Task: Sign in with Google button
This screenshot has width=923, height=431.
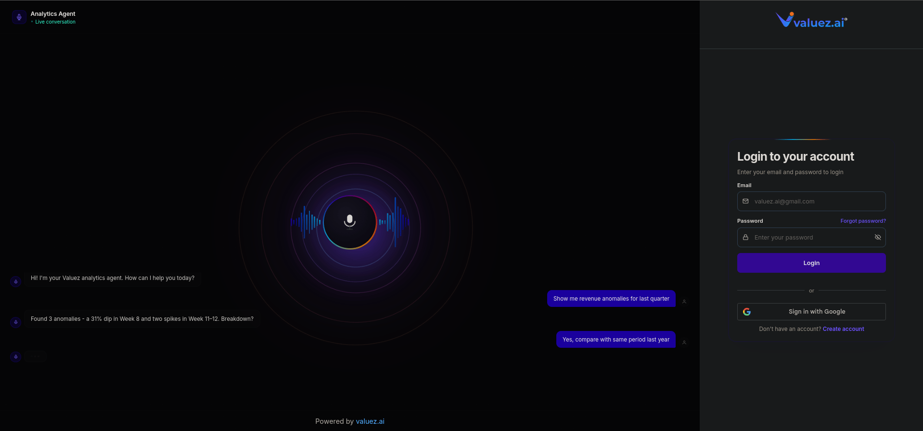Action: [811, 312]
